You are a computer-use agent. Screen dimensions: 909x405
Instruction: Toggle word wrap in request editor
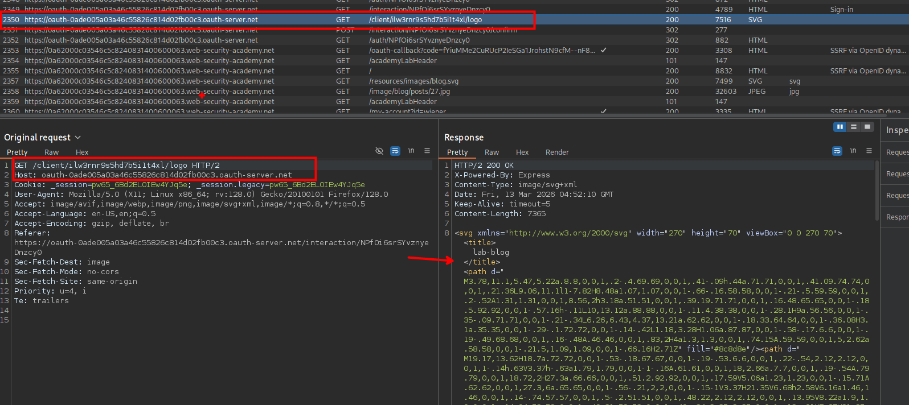click(395, 151)
